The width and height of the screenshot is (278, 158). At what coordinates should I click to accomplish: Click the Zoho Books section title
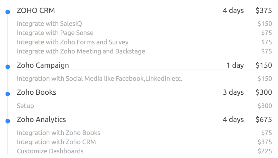pyautogui.click(x=36, y=92)
